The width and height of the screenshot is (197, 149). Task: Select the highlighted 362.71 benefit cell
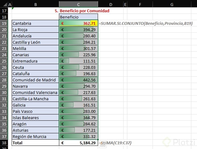(x=78, y=23)
